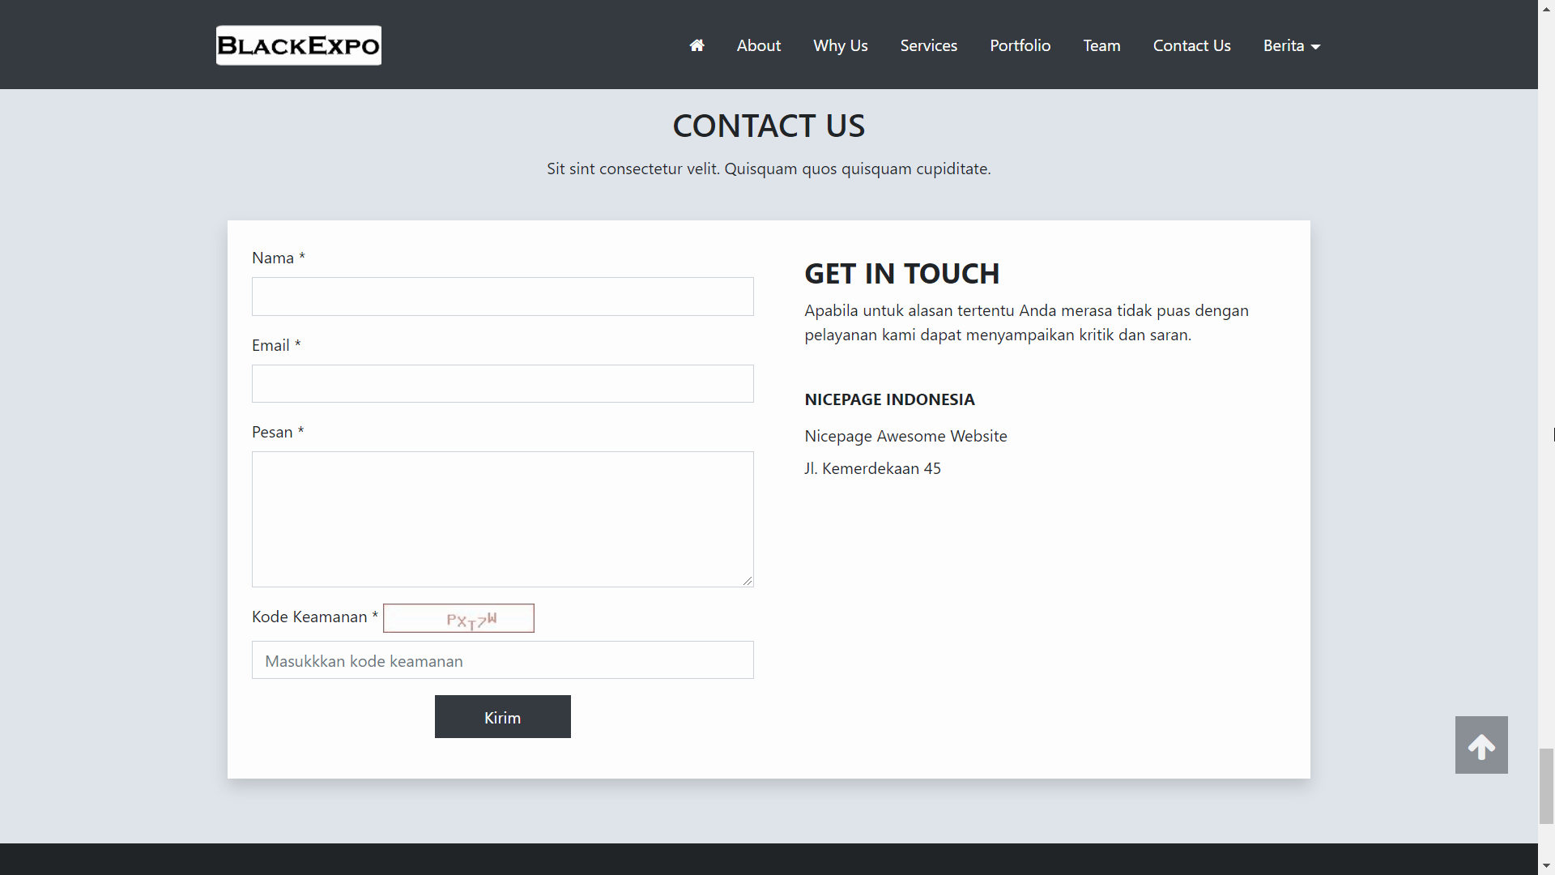This screenshot has height=875, width=1555.
Task: Select the Why Us menu item
Action: (x=840, y=45)
